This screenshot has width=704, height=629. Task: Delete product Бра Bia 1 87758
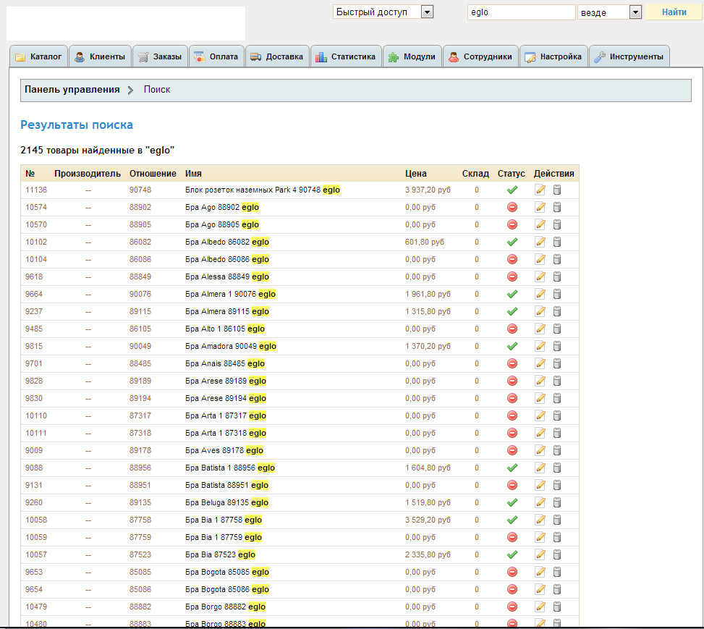[x=557, y=520]
